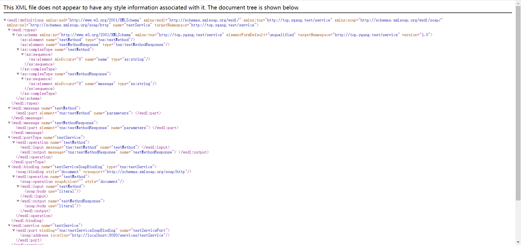Viewport: 521px width, 245px height.
Task: Collapse xs:complexType named testMethod
Action: (18, 49)
